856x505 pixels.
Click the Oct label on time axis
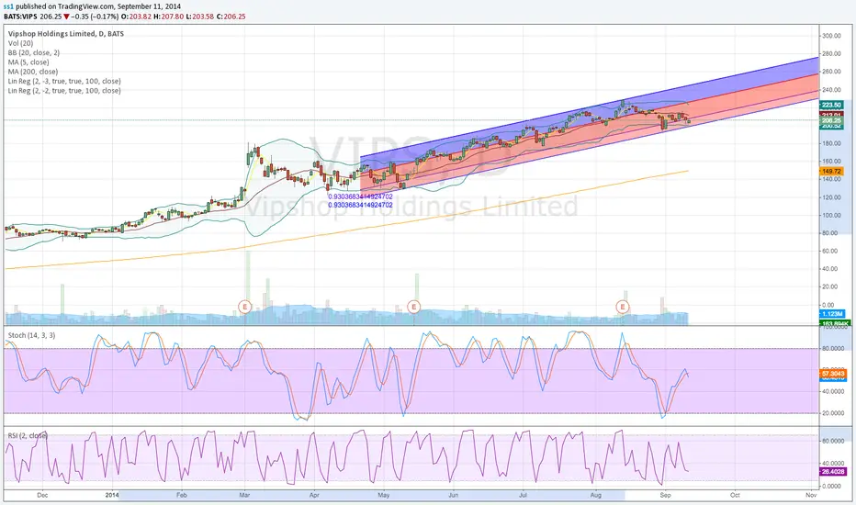[735, 495]
